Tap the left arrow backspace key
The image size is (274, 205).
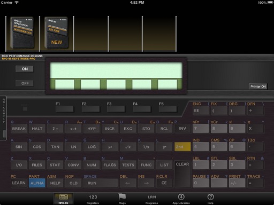point(128,183)
